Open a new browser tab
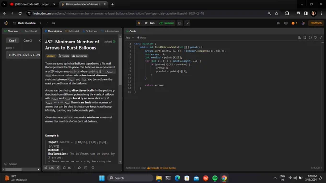 point(113,4)
